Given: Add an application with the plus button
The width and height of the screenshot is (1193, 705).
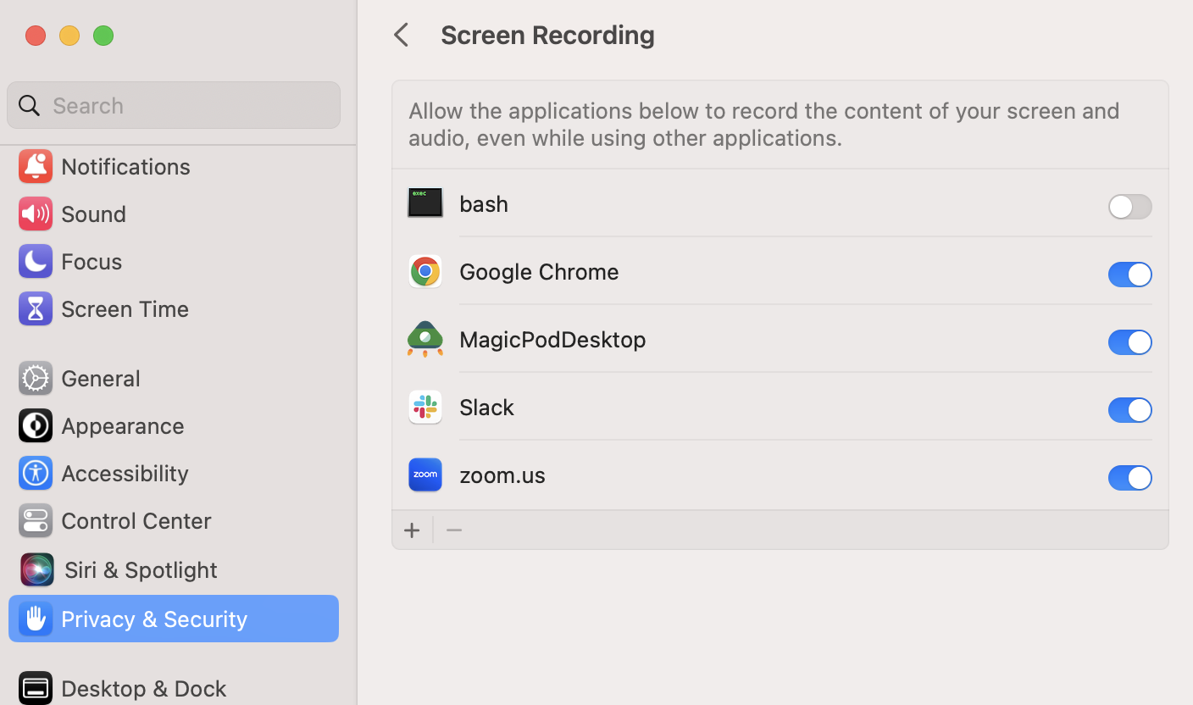Looking at the screenshot, I should (412, 530).
